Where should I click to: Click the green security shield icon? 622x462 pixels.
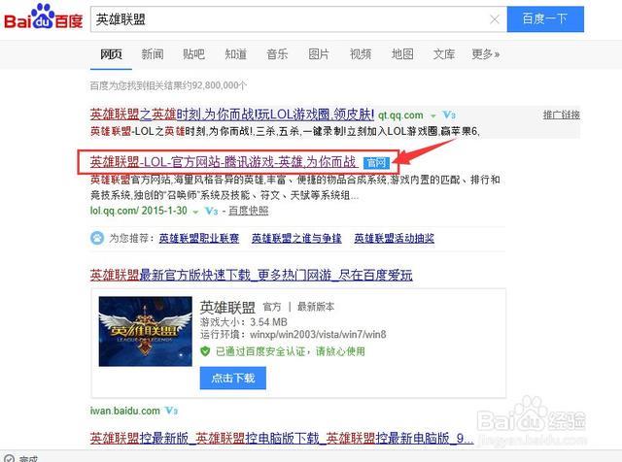point(205,351)
